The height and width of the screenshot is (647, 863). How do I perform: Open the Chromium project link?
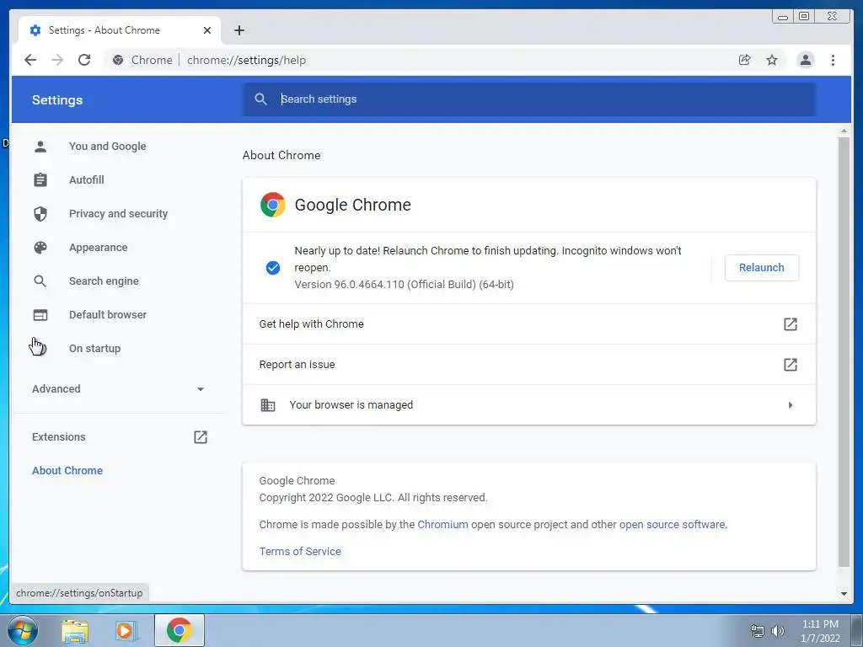(442, 524)
